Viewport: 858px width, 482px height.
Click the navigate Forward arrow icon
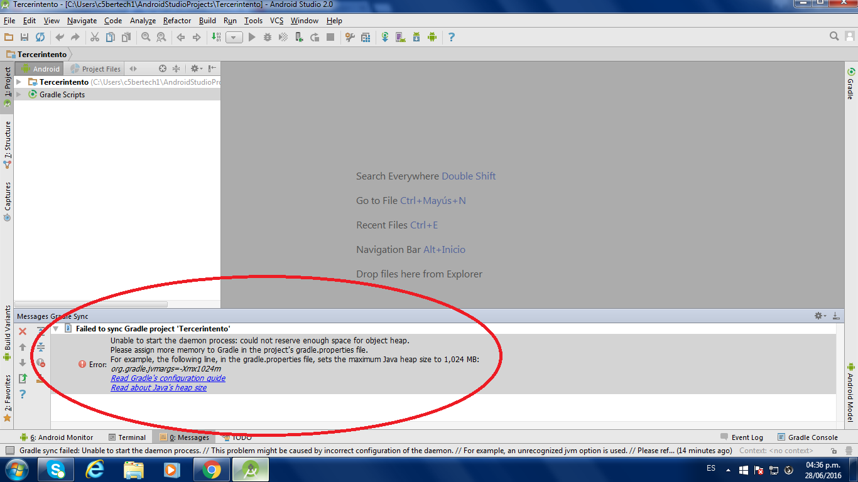(x=197, y=38)
